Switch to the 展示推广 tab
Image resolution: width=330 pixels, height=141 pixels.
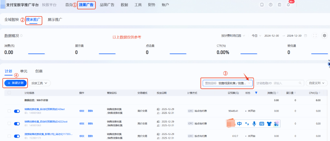pyautogui.click(x=55, y=20)
